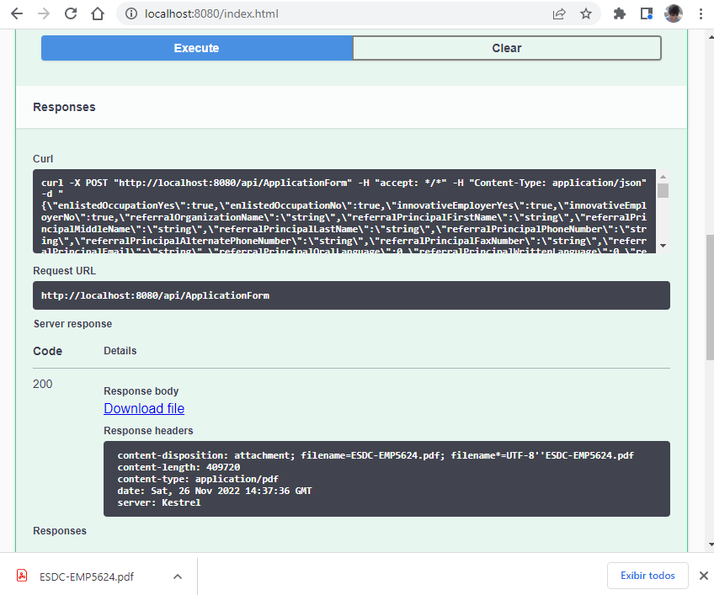The image size is (714, 595).
Task: Open the PDF icon in the downloads bar
Action: (21, 576)
